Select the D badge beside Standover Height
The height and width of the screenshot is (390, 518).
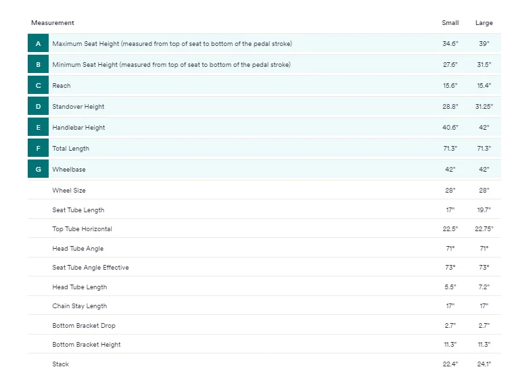(x=38, y=107)
